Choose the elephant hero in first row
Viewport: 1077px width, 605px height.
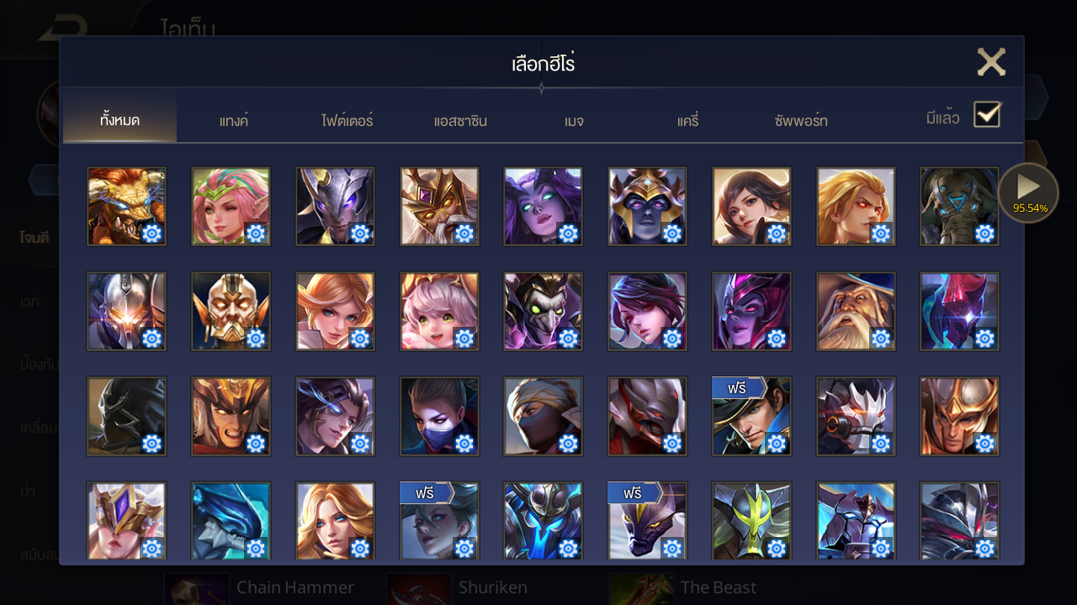[x=960, y=207]
